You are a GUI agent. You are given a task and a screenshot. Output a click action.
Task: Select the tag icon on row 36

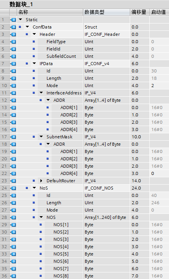pos(13,276)
